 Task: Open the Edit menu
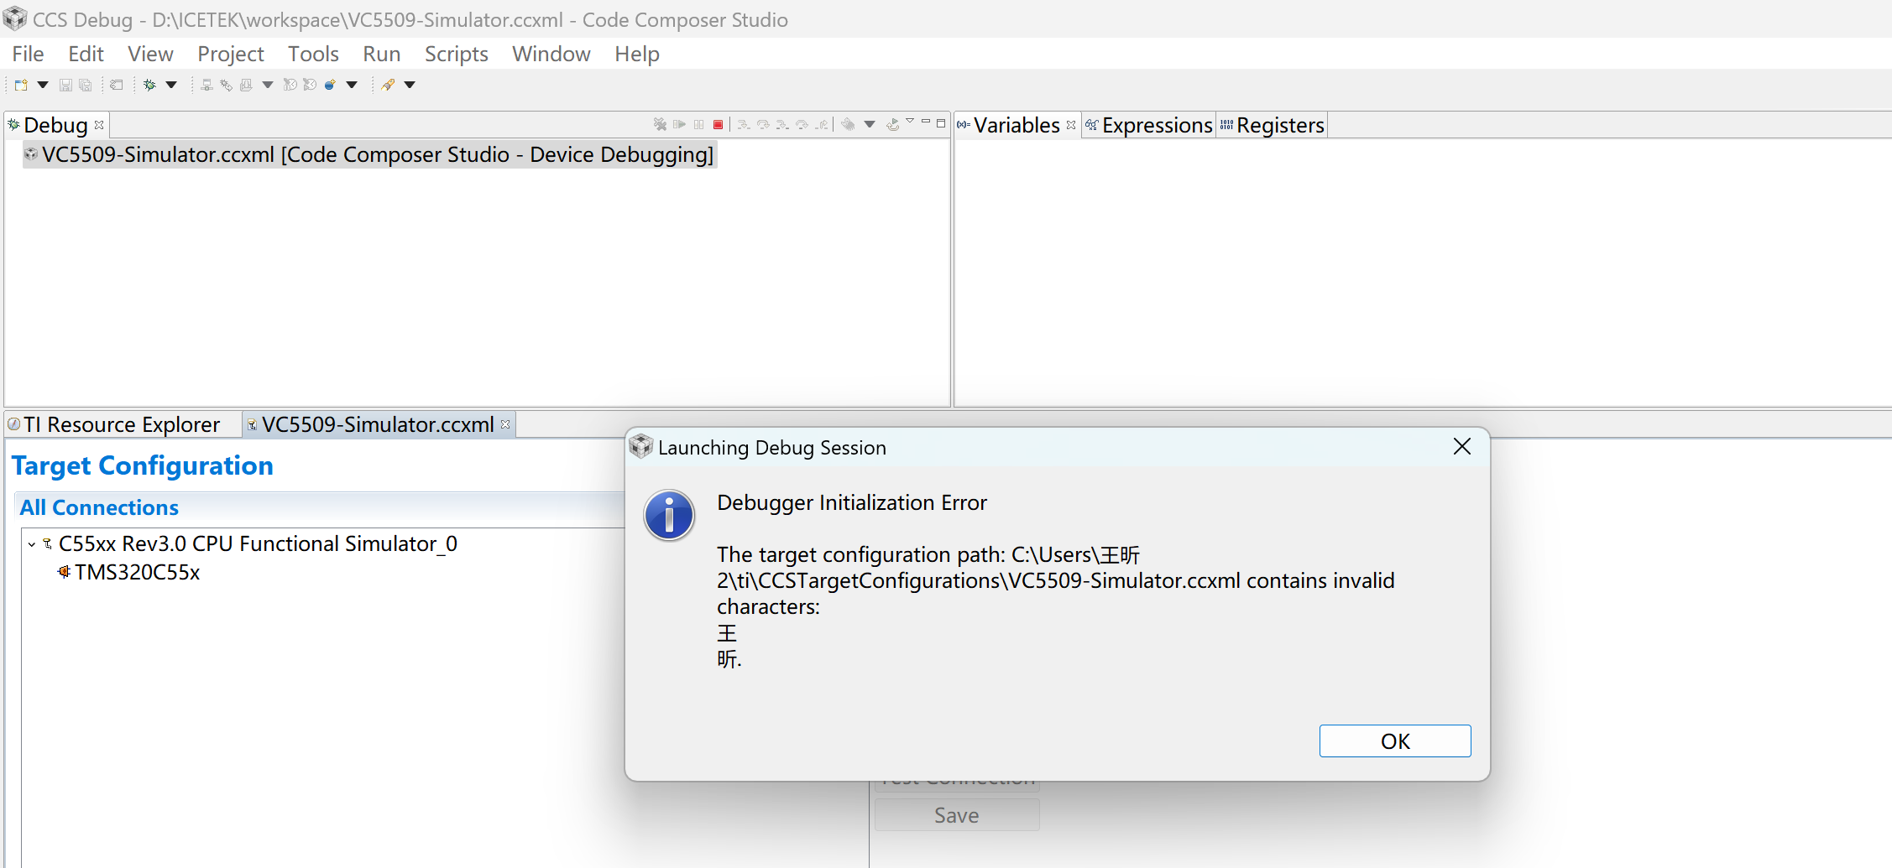click(x=86, y=54)
